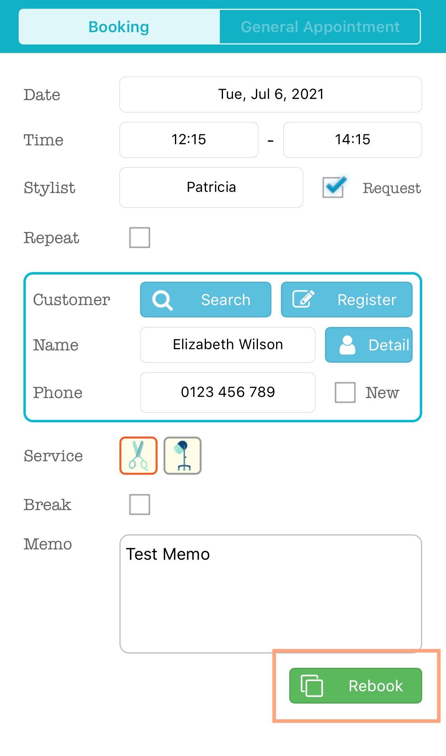The image size is (446, 756).
Task: Switch to the General Appointment tab
Action: click(320, 27)
